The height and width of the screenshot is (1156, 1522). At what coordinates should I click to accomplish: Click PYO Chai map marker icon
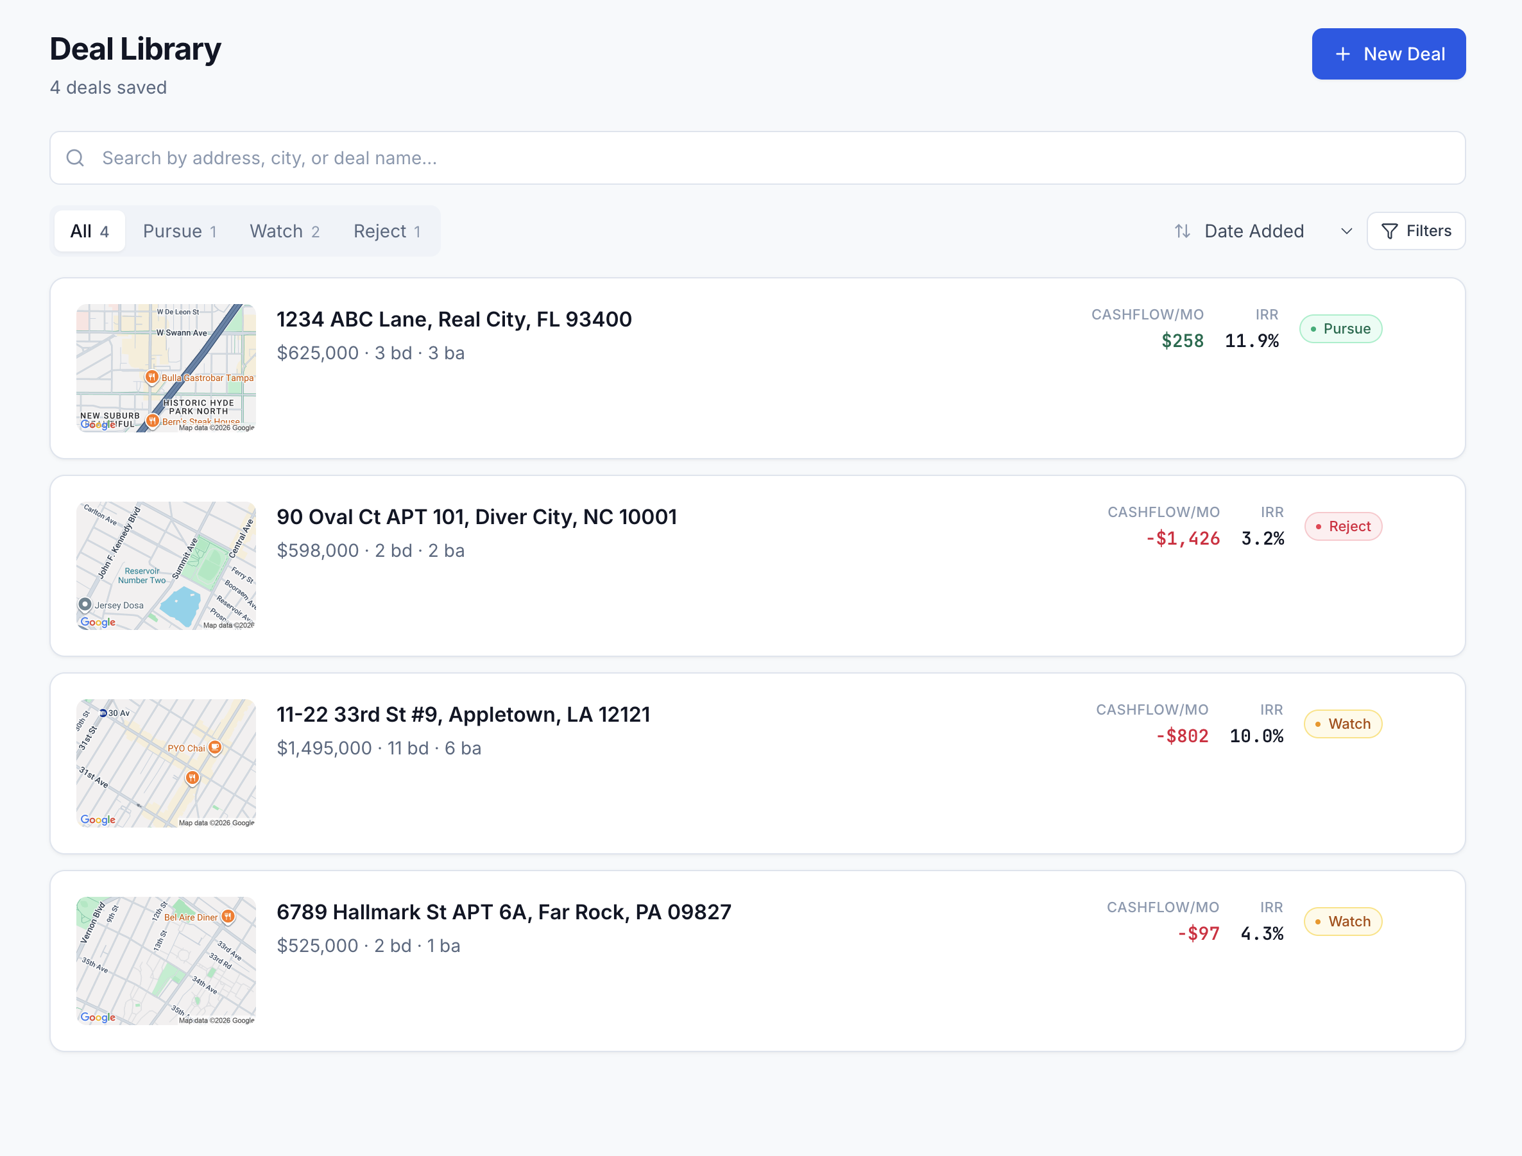[215, 747]
